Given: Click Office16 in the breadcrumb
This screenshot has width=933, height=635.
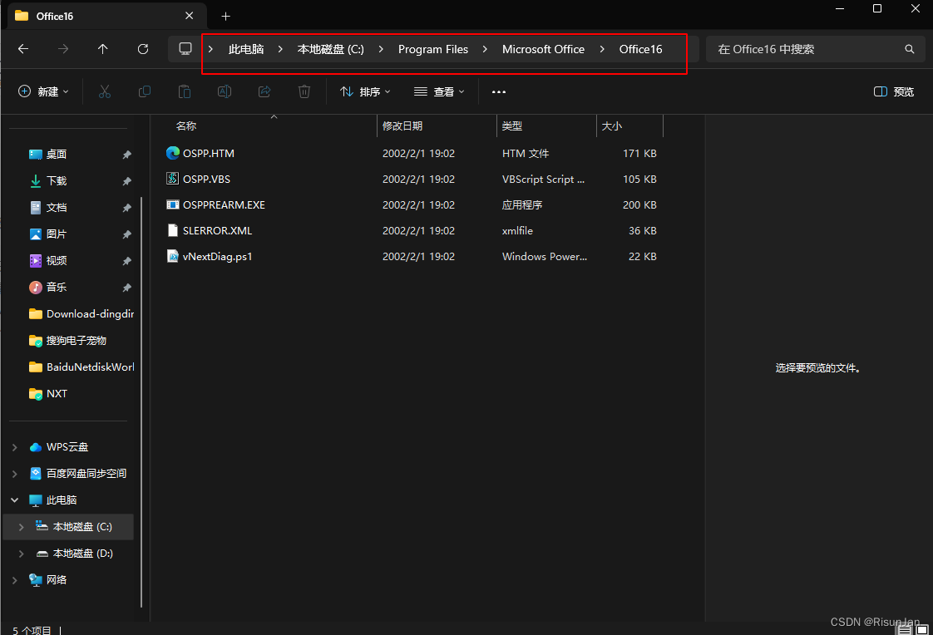Looking at the screenshot, I should click(640, 49).
